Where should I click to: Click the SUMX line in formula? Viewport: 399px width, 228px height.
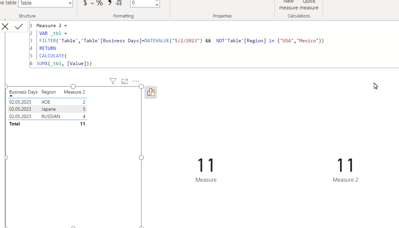click(x=64, y=63)
